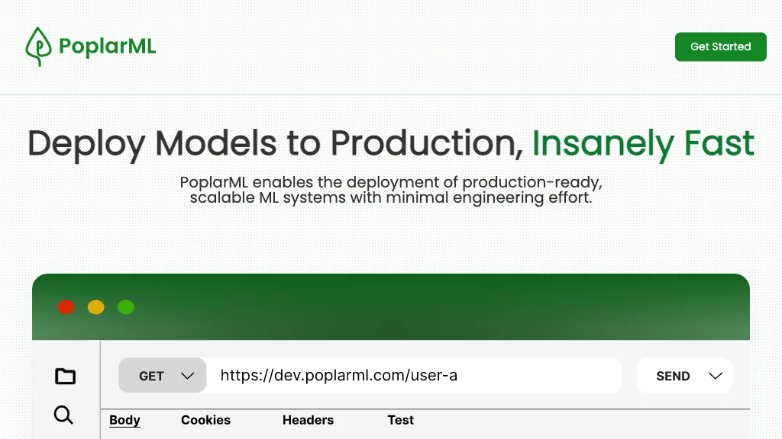Expand the chevron arrow beside GET
782x439 pixels.
pyautogui.click(x=187, y=376)
